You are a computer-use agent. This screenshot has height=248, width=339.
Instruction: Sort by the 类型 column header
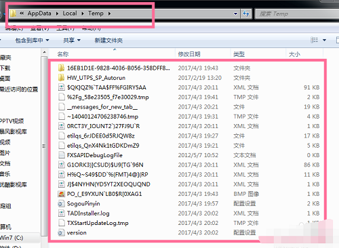pyautogui.click(x=239, y=54)
